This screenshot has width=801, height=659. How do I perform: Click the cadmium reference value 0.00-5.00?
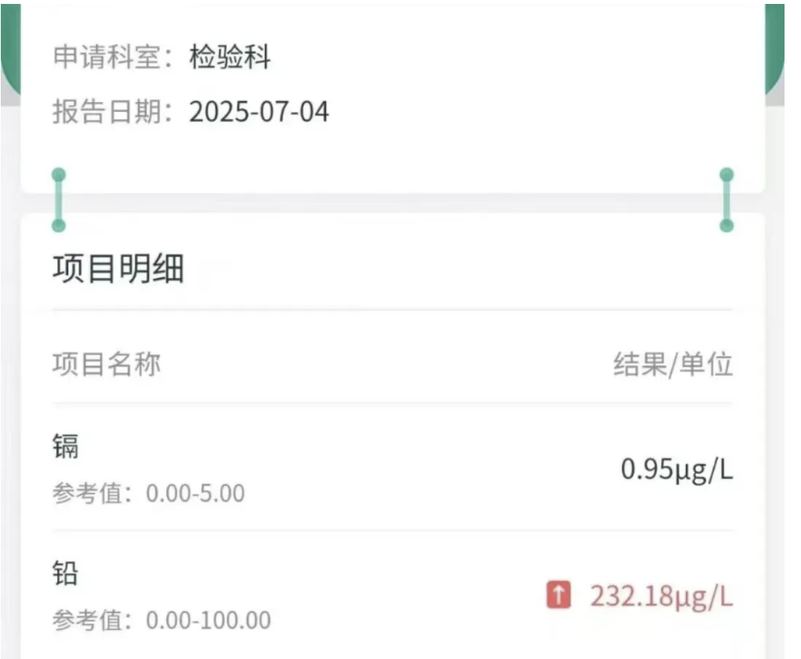[x=195, y=493]
